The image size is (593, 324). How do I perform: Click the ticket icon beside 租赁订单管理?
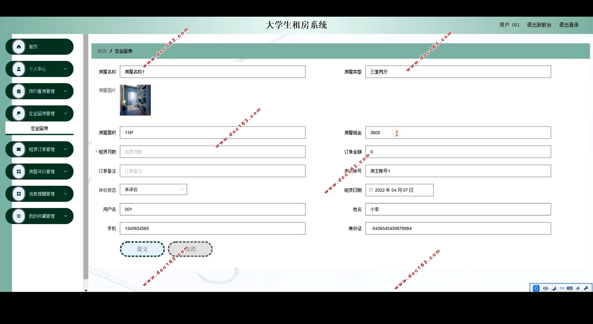pos(19,149)
